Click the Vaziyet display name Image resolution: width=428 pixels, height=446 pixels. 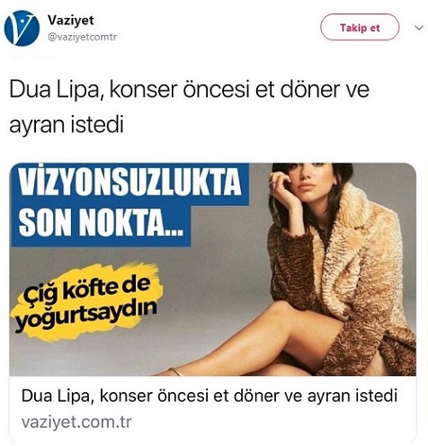[x=71, y=21]
